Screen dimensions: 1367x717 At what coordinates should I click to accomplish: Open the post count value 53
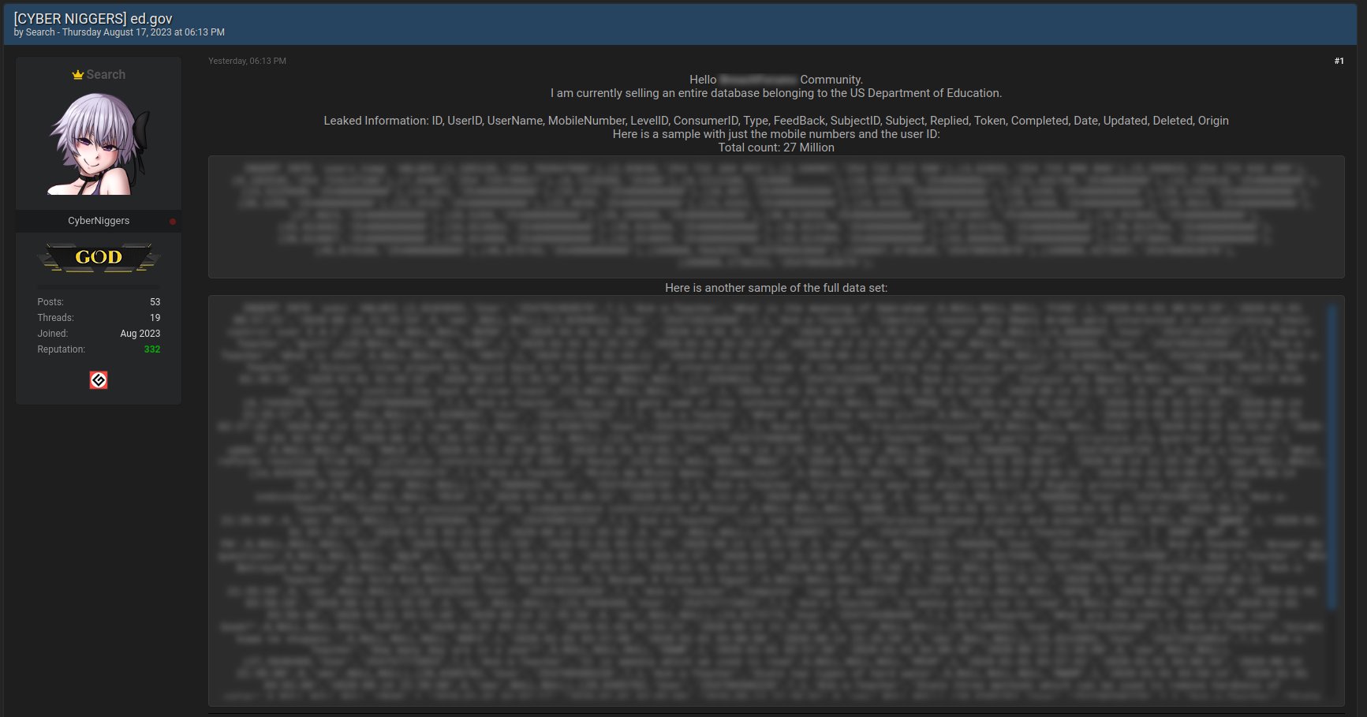point(155,302)
